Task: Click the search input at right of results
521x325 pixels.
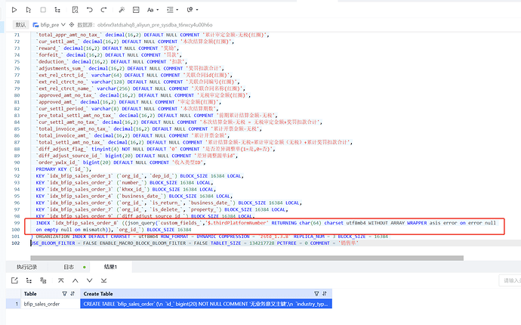Action: coord(510,280)
